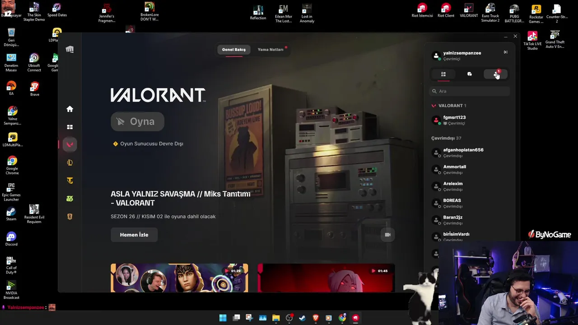Select the Teamfight Tactics icon in sidebar
The image size is (578, 325).
(x=70, y=181)
